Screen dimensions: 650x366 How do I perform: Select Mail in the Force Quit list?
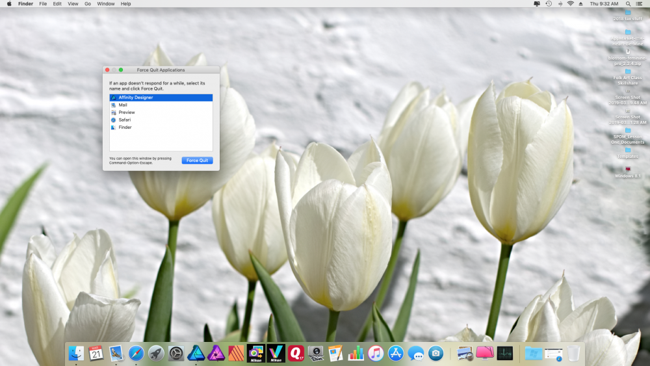tap(161, 105)
